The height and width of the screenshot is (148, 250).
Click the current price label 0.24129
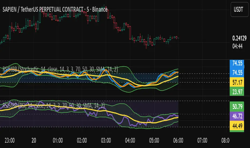point(238,38)
